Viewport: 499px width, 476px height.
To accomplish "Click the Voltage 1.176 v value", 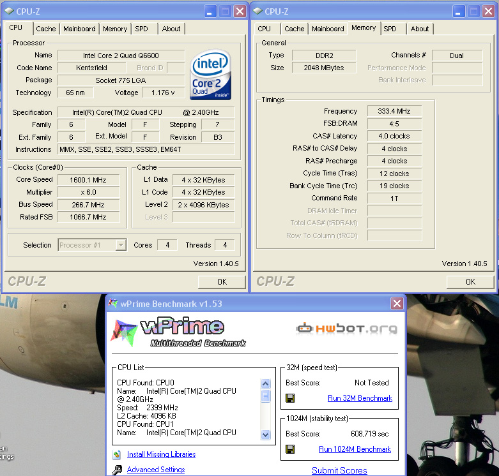I will (163, 93).
